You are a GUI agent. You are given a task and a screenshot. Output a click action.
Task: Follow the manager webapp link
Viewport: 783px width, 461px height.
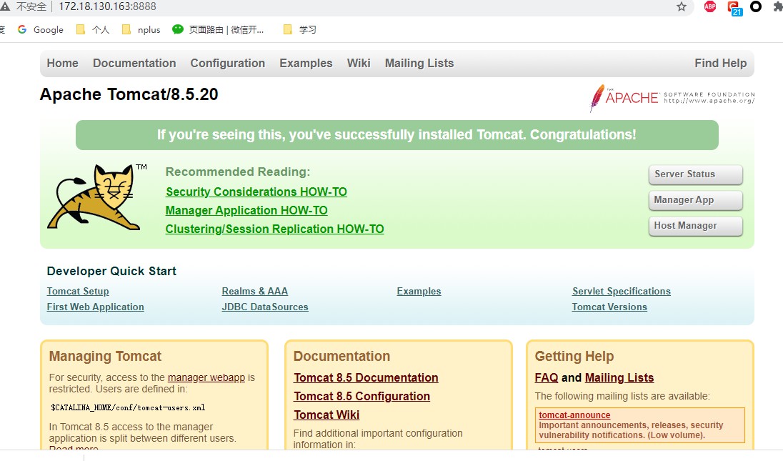(206, 377)
